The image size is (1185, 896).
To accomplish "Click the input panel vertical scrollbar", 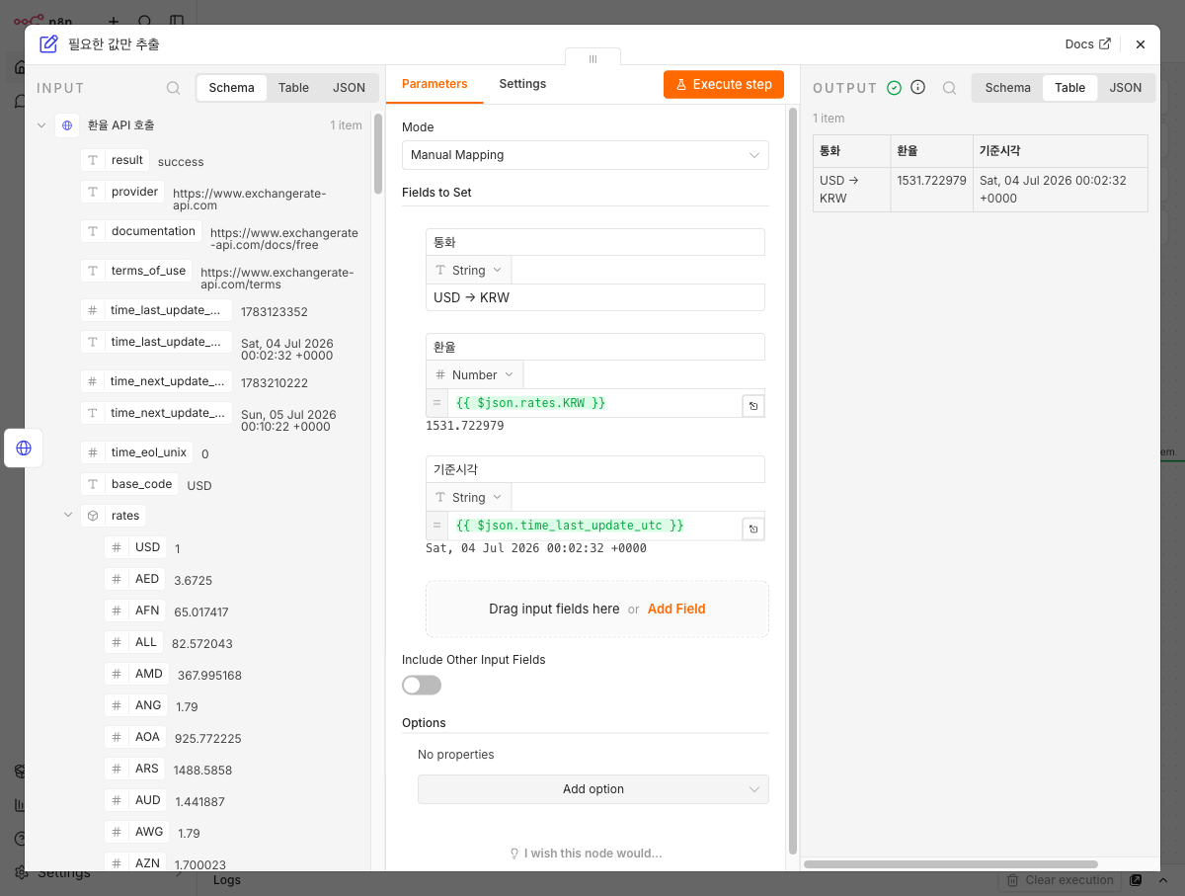I will pyautogui.click(x=377, y=154).
